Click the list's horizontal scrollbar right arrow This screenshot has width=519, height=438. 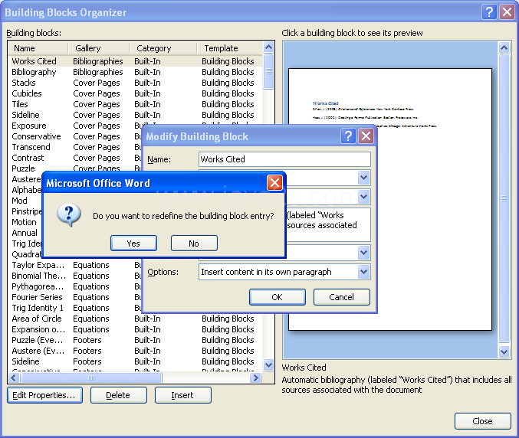256,378
